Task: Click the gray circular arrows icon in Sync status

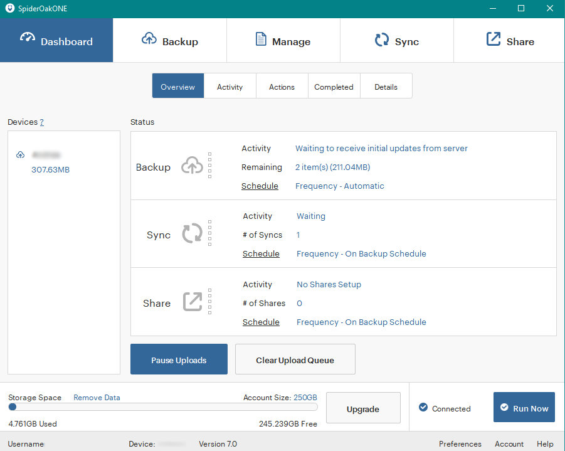Action: coord(192,233)
